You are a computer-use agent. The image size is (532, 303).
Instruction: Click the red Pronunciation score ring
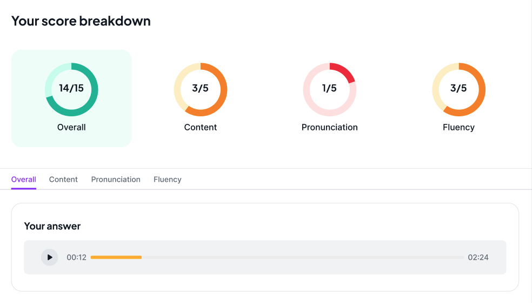[x=345, y=70]
